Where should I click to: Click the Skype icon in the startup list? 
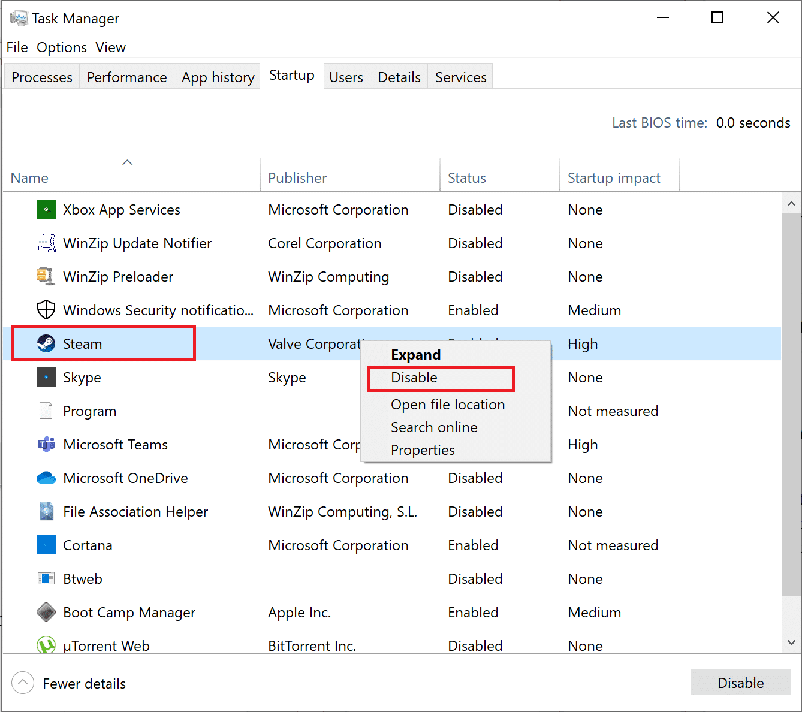46,377
